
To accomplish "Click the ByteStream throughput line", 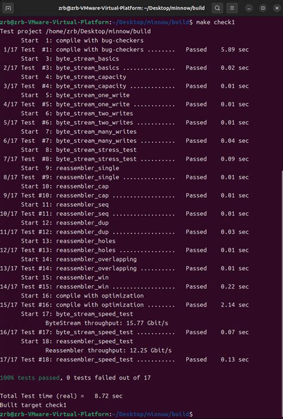I will (107, 323).
